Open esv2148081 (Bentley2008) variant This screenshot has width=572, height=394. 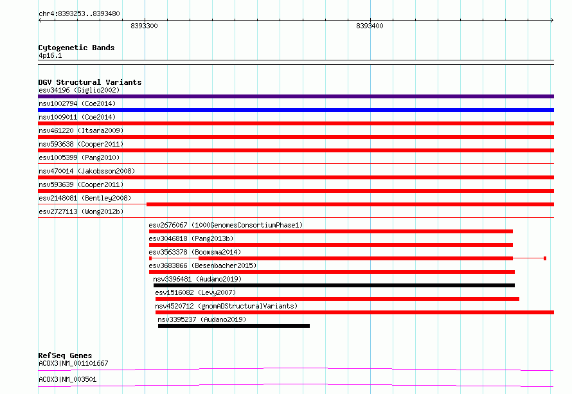click(85, 198)
